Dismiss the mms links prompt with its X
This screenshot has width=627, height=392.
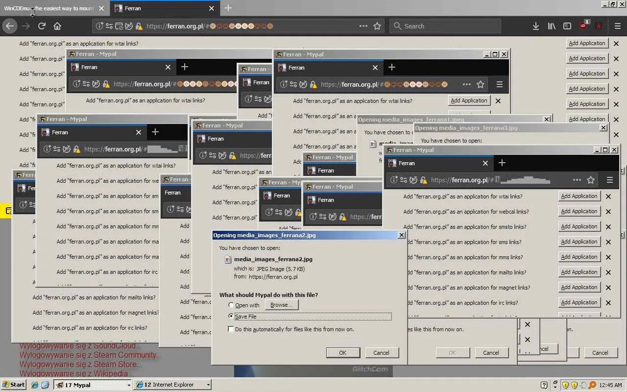(x=608, y=257)
